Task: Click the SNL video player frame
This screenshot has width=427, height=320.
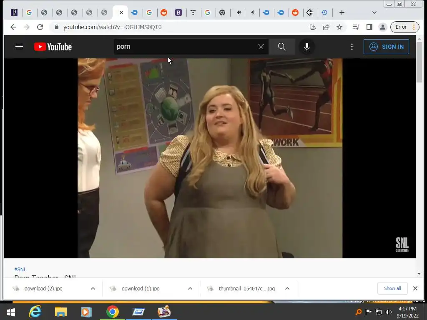Action: pos(210,158)
